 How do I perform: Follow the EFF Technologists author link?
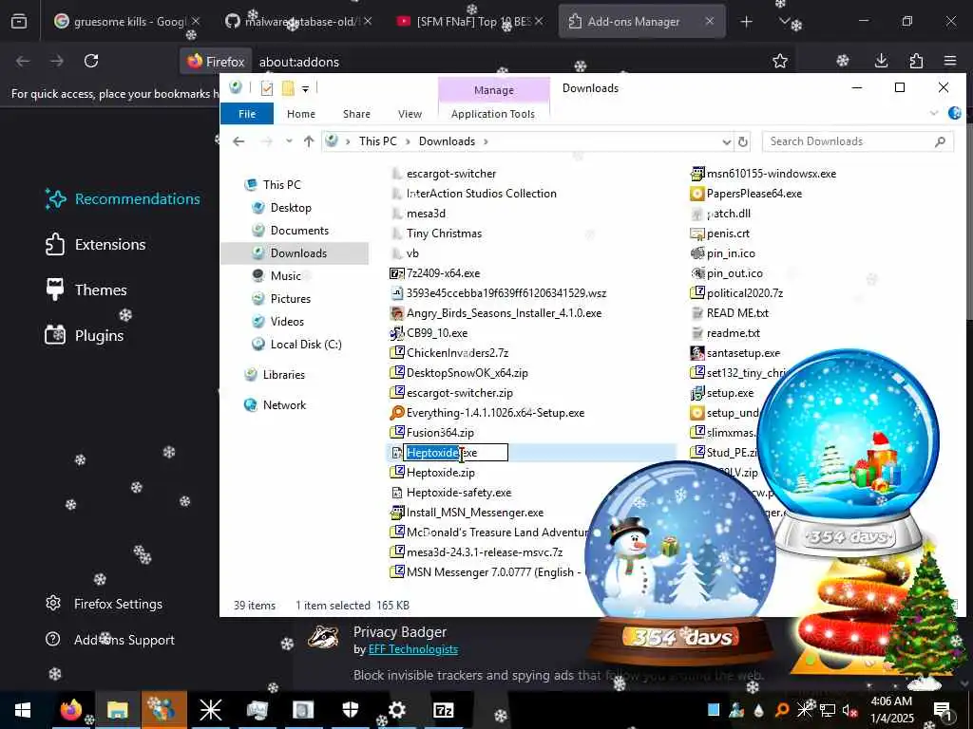pyautogui.click(x=413, y=649)
